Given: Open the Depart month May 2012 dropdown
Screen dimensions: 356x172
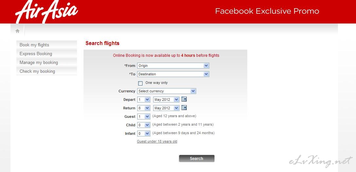Looking at the screenshot, I should (x=166, y=100).
